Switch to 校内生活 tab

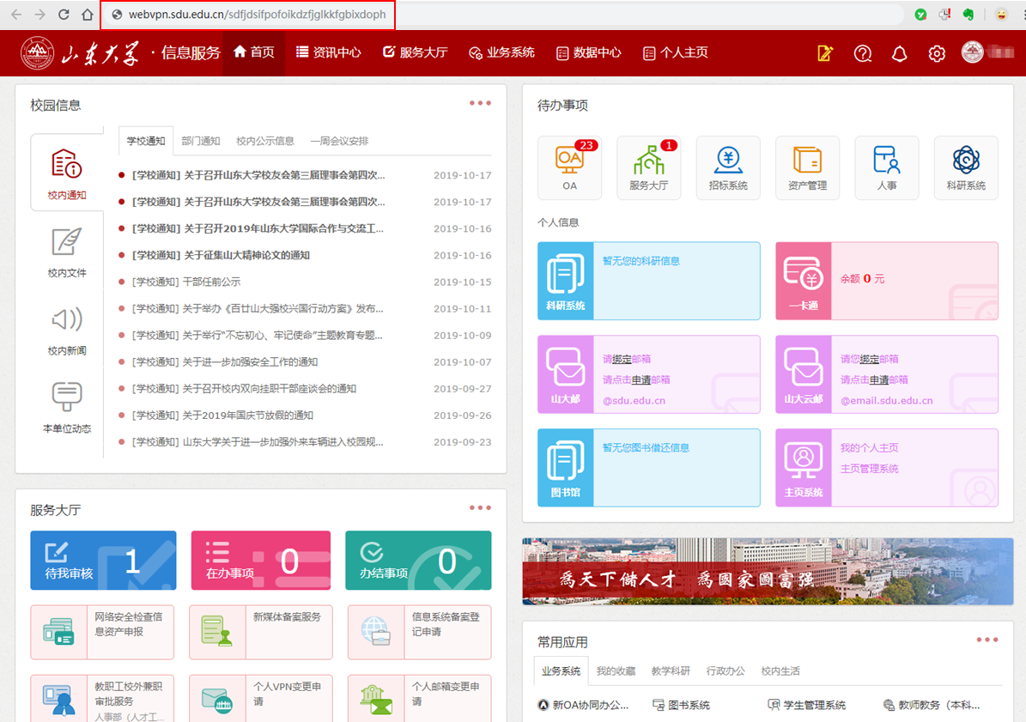pyautogui.click(x=780, y=671)
